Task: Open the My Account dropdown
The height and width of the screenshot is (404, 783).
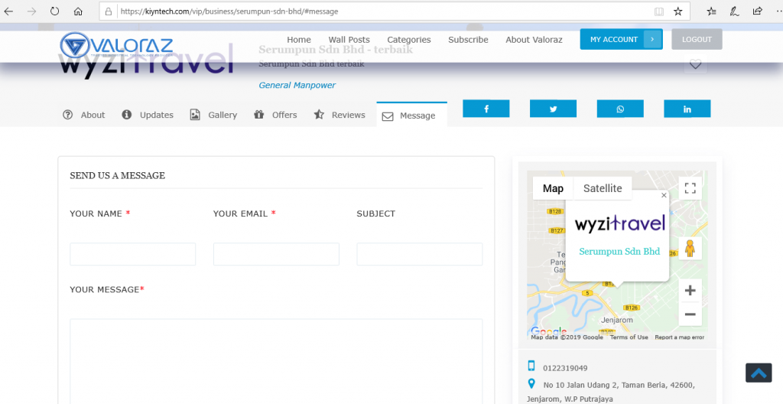Action: coord(652,39)
